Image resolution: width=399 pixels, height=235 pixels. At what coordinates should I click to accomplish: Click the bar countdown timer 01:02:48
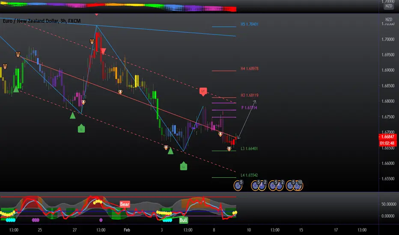point(387,143)
